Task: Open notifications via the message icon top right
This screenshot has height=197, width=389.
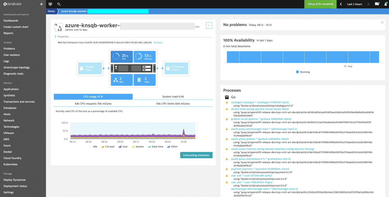Action: pyautogui.click(x=377, y=4)
